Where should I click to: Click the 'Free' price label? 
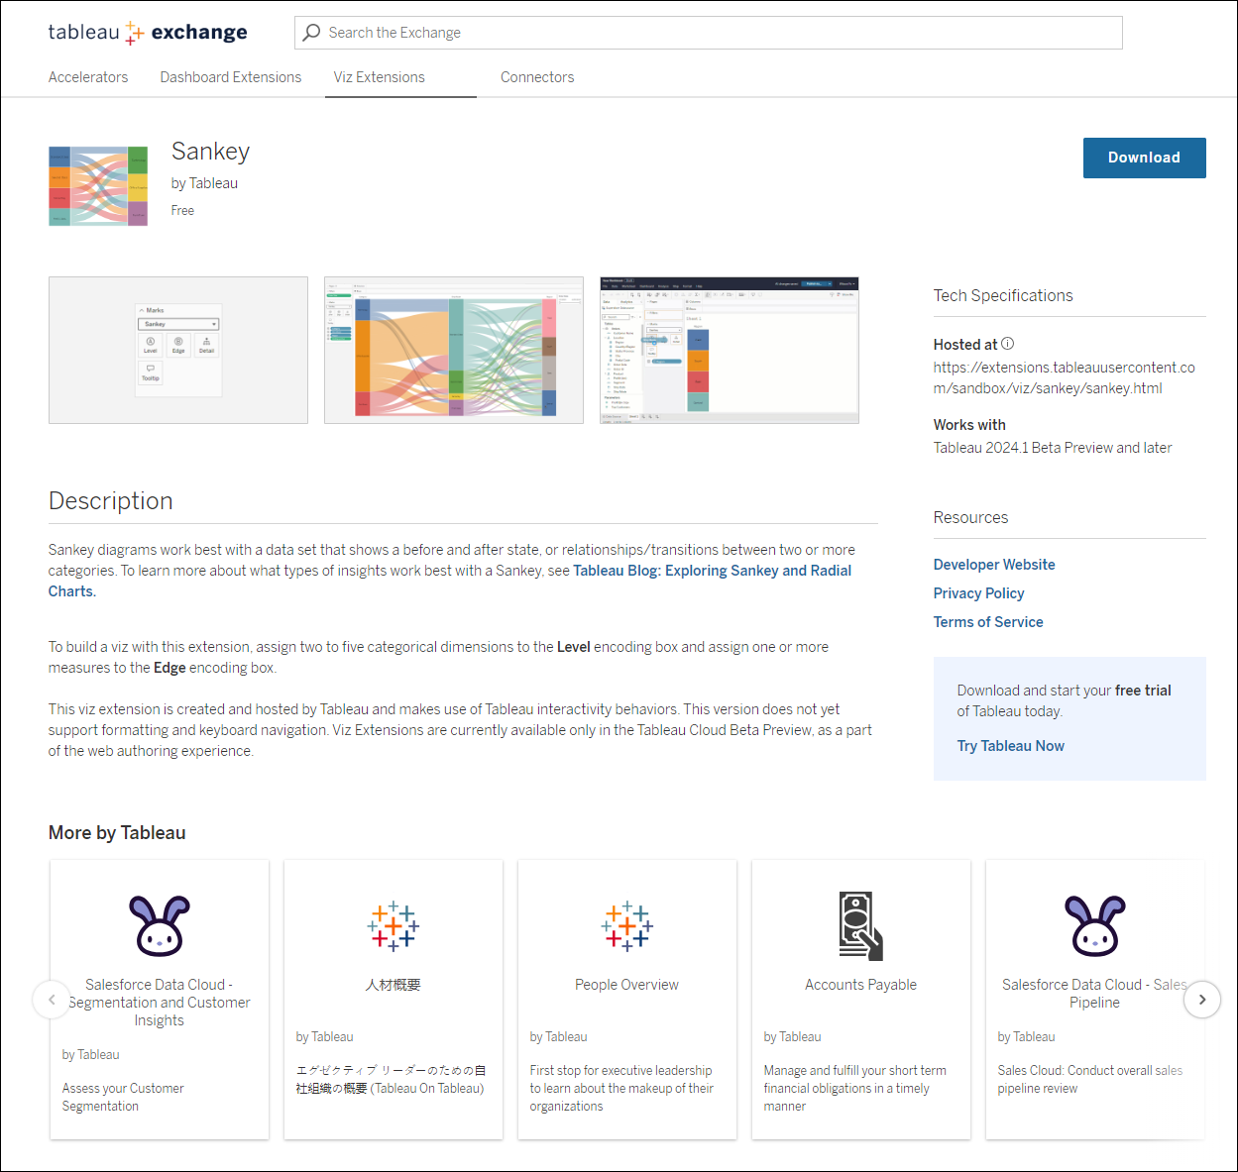(182, 210)
